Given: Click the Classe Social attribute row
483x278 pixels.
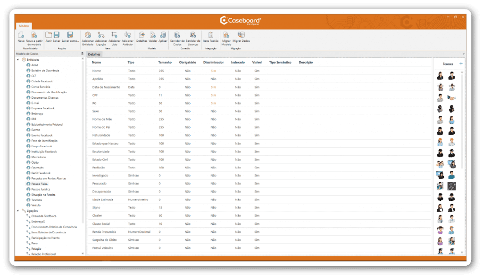Looking at the screenshot, I should pyautogui.click(x=259, y=224).
